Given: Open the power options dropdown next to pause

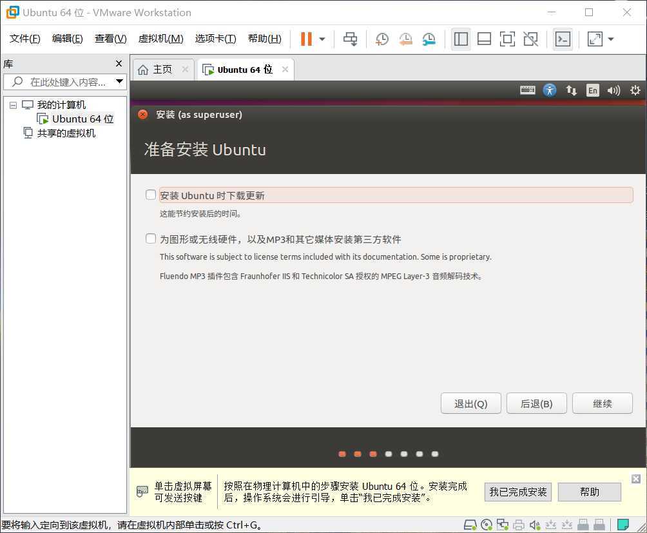Looking at the screenshot, I should 322,39.
